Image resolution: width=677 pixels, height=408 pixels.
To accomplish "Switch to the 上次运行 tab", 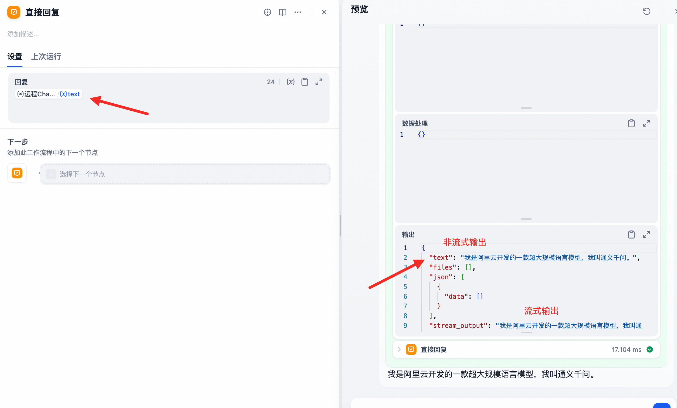I will [x=46, y=57].
